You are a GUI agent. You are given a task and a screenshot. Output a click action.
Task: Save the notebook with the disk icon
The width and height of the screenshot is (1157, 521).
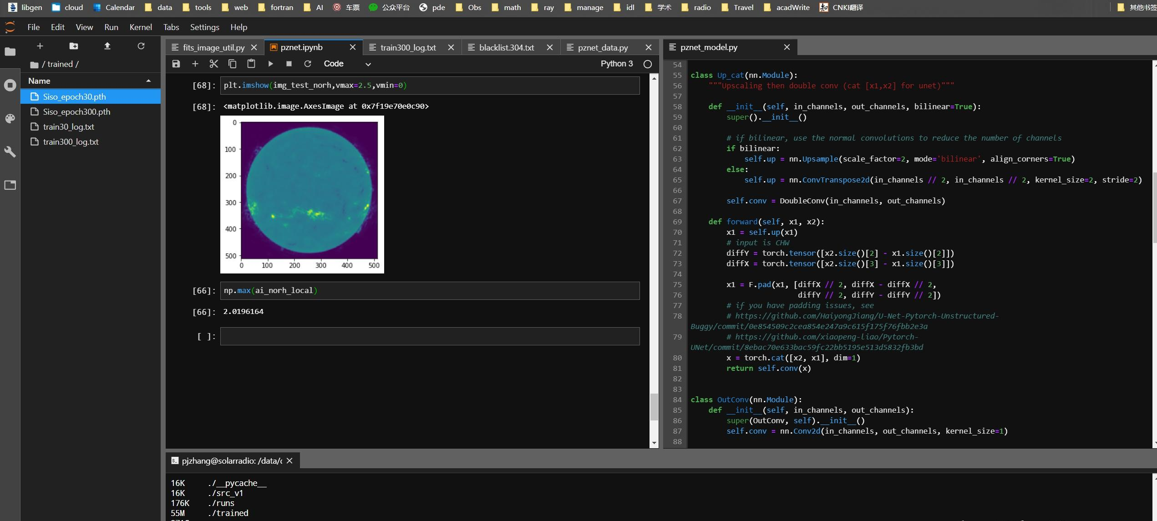(x=176, y=64)
